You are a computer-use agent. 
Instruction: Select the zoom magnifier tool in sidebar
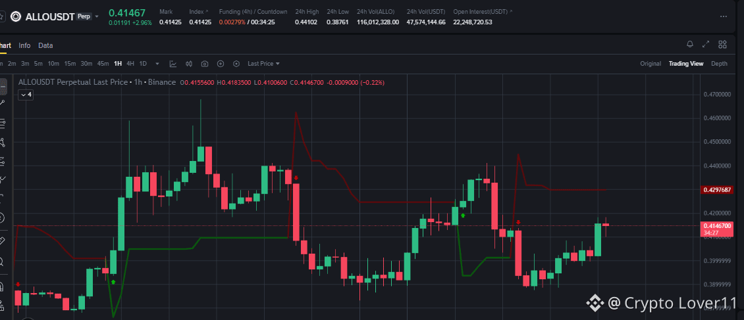tap(3, 262)
